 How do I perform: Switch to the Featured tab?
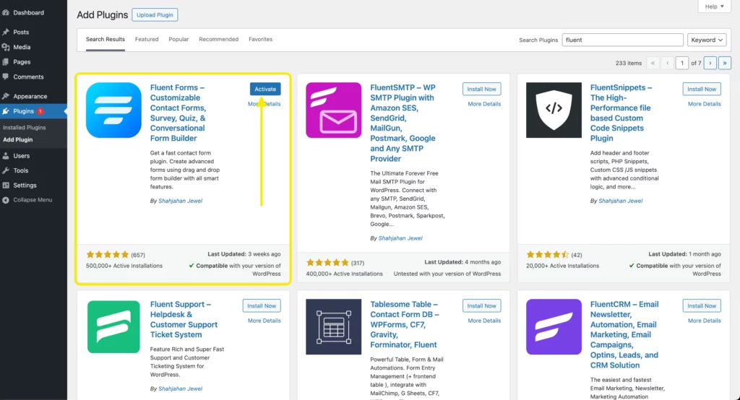(147, 39)
